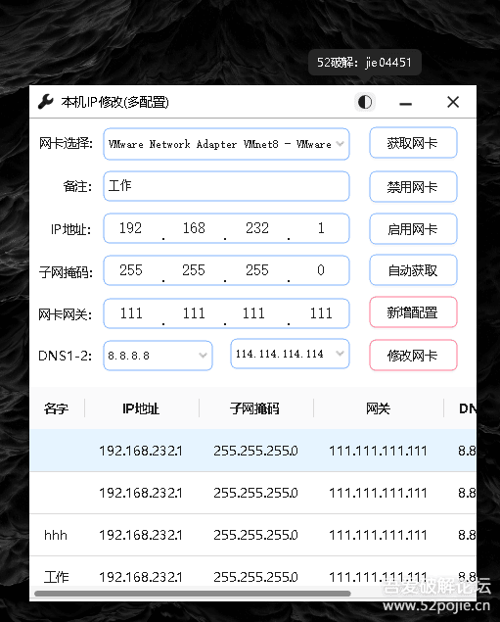
Task: Click the subnet mask first octet 255
Action: [x=131, y=270]
